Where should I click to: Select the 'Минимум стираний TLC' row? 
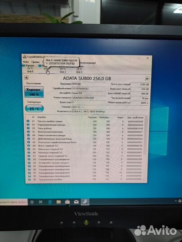(85, 152)
